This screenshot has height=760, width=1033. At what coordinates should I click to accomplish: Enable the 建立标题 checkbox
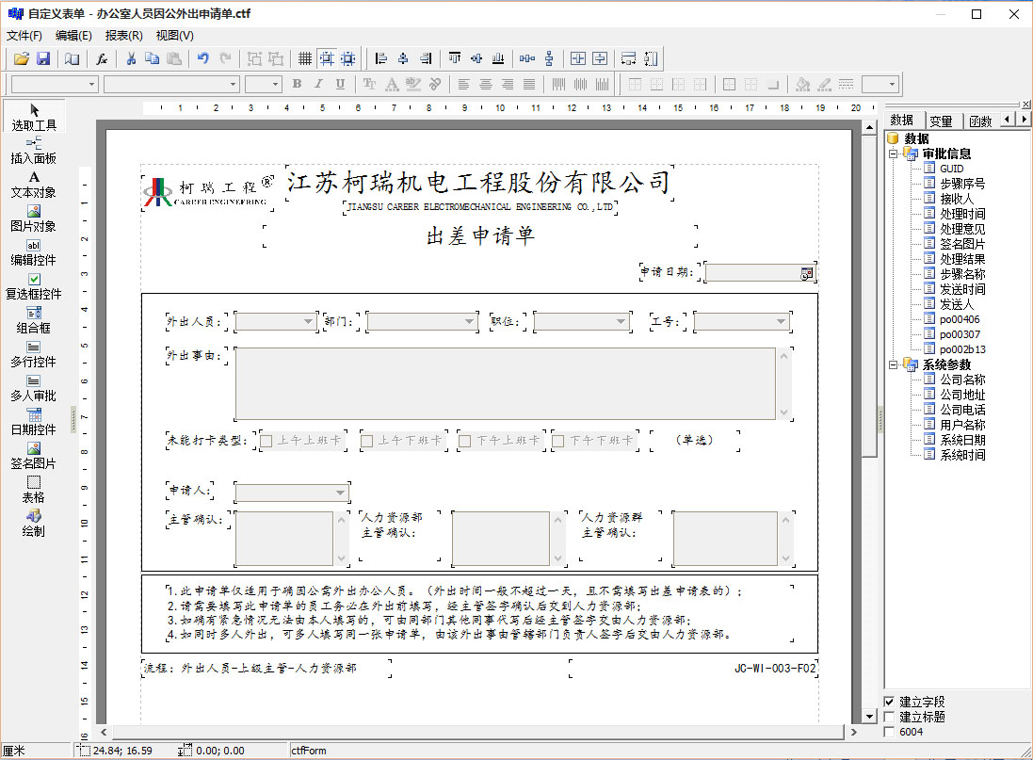[890, 717]
